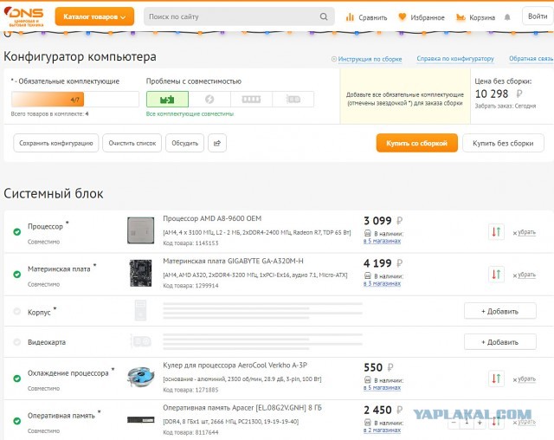The height and width of the screenshot is (440, 554).
Task: Remove cooler with убрать
Action: (x=525, y=379)
